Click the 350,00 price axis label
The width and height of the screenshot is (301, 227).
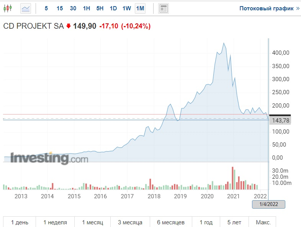(280, 66)
